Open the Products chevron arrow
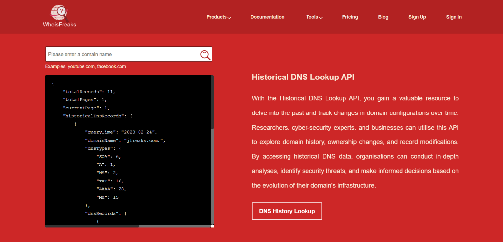The width and height of the screenshot is (503, 242). [x=229, y=17]
